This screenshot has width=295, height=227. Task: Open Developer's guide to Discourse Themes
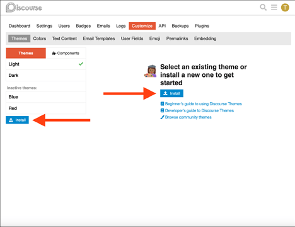pyautogui.click(x=197, y=110)
